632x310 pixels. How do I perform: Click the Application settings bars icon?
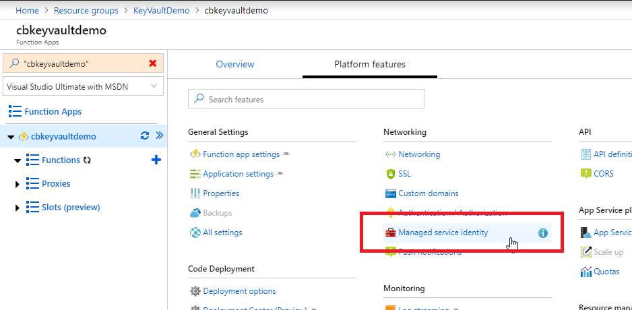195,174
